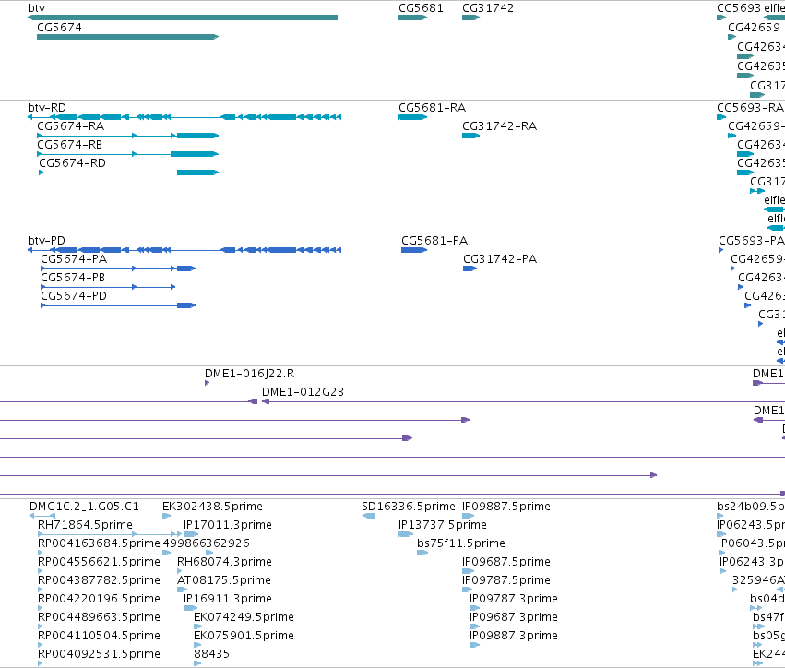Click the EK074249.5prime EST label
The image size is (785, 668).
(x=244, y=617)
